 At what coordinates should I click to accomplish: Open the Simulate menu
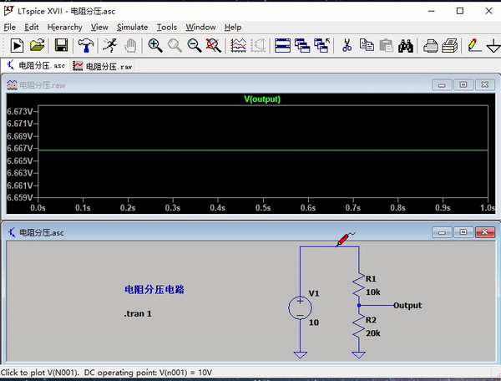(x=132, y=28)
